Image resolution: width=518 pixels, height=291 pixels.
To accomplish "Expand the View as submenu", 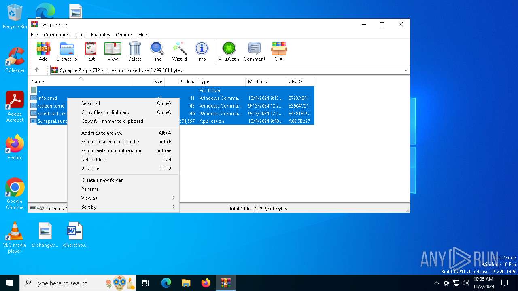I will (x=123, y=198).
